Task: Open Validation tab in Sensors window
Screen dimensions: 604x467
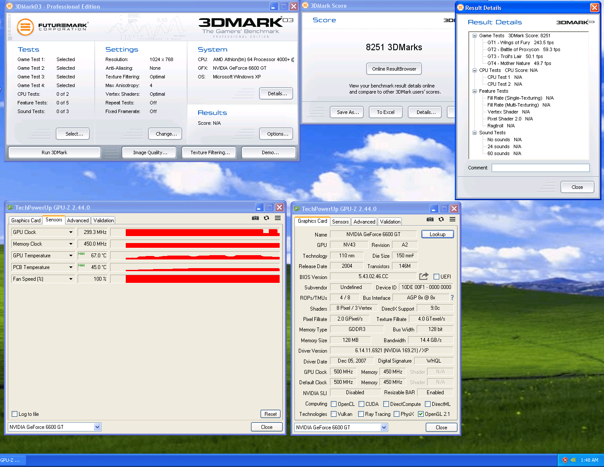Action: pos(104,221)
